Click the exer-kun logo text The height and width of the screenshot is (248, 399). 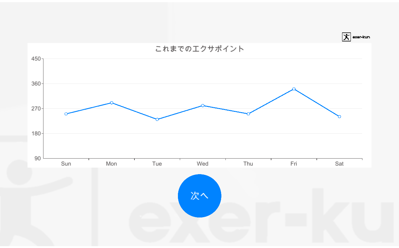361,37
